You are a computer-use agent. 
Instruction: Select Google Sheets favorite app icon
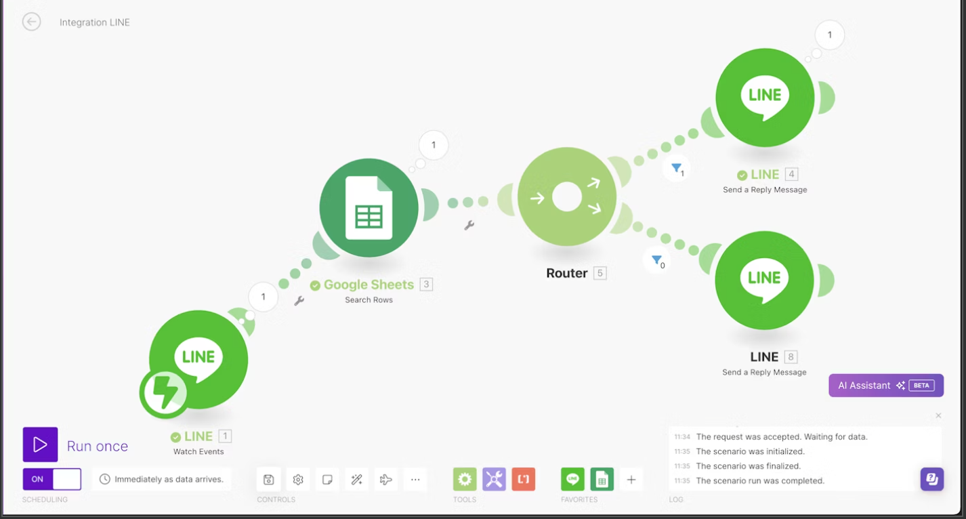point(602,480)
